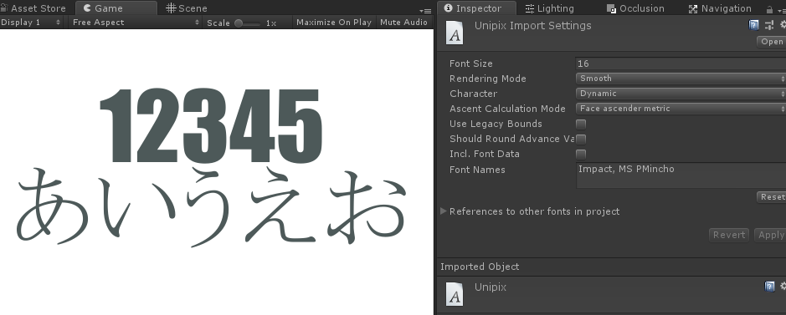This screenshot has width=786, height=315.
Task: Switch to the Lighting tab
Action: [549, 8]
